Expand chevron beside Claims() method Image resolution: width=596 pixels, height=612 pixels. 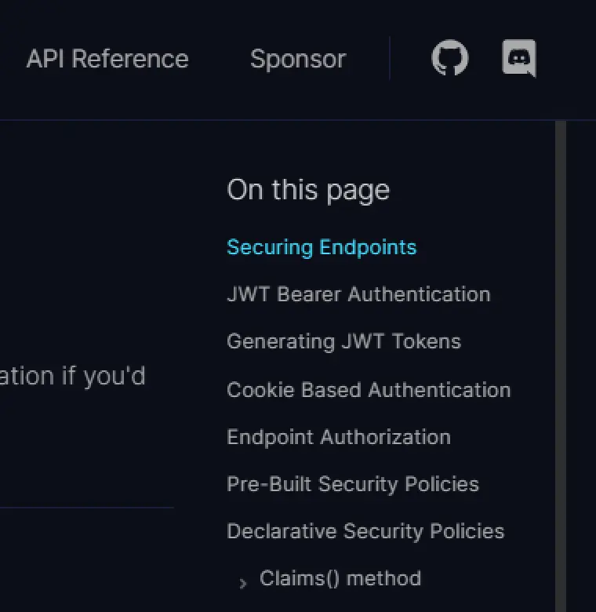[x=243, y=583]
